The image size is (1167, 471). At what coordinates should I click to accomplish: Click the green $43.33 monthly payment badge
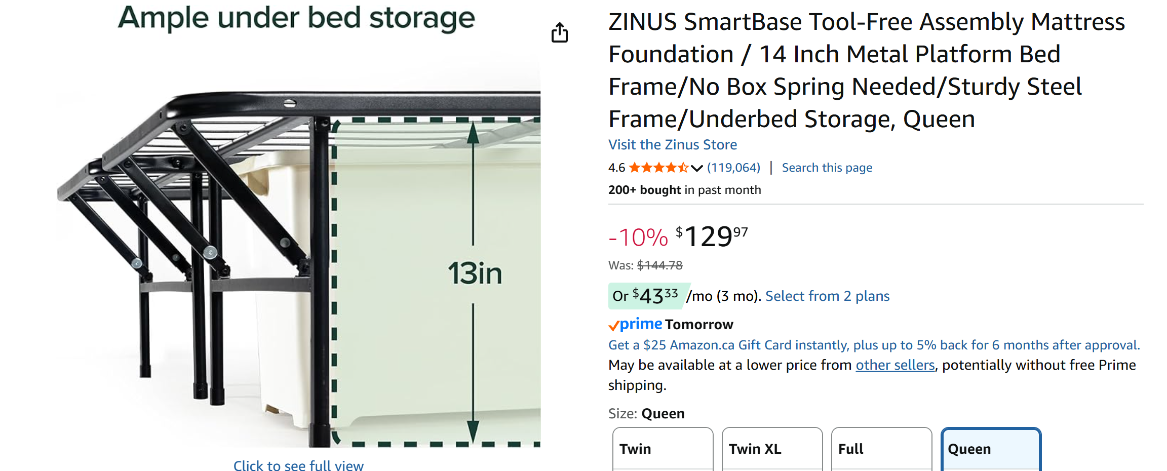coord(648,296)
